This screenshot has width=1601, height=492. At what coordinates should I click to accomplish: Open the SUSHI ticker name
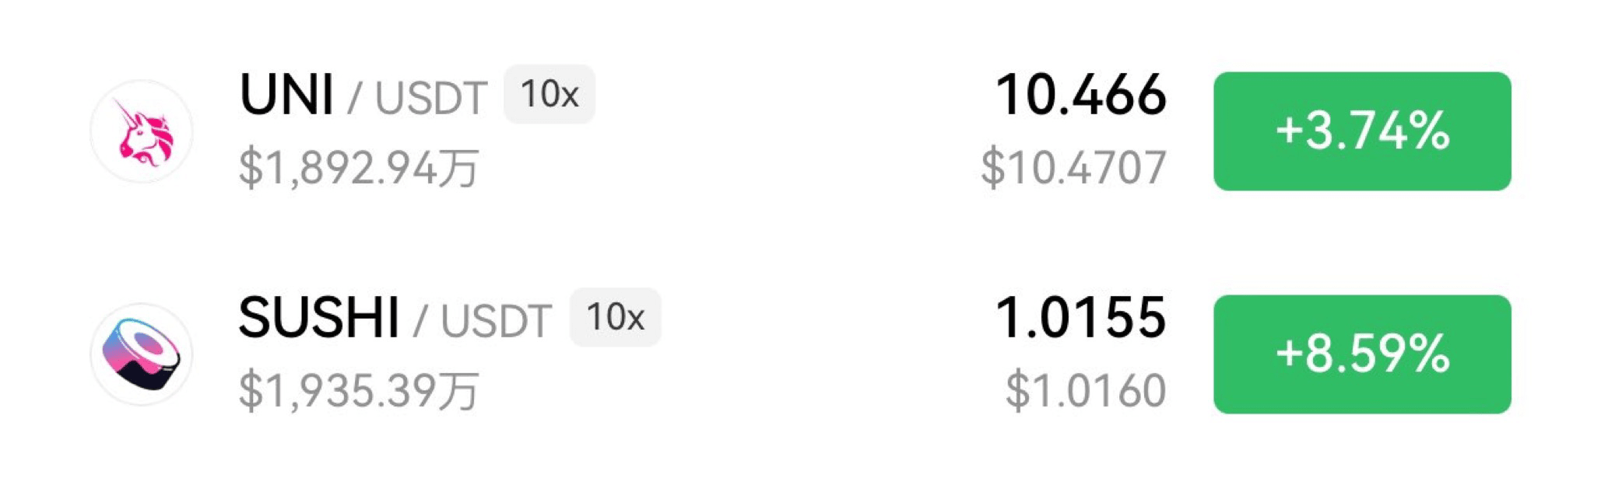319,318
